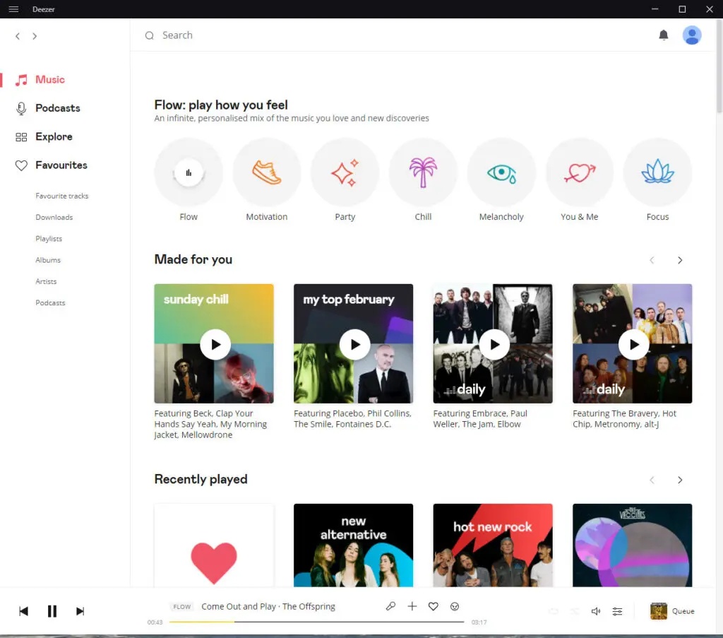
Task: Select the Chill palm tree mood
Action: coord(423,172)
